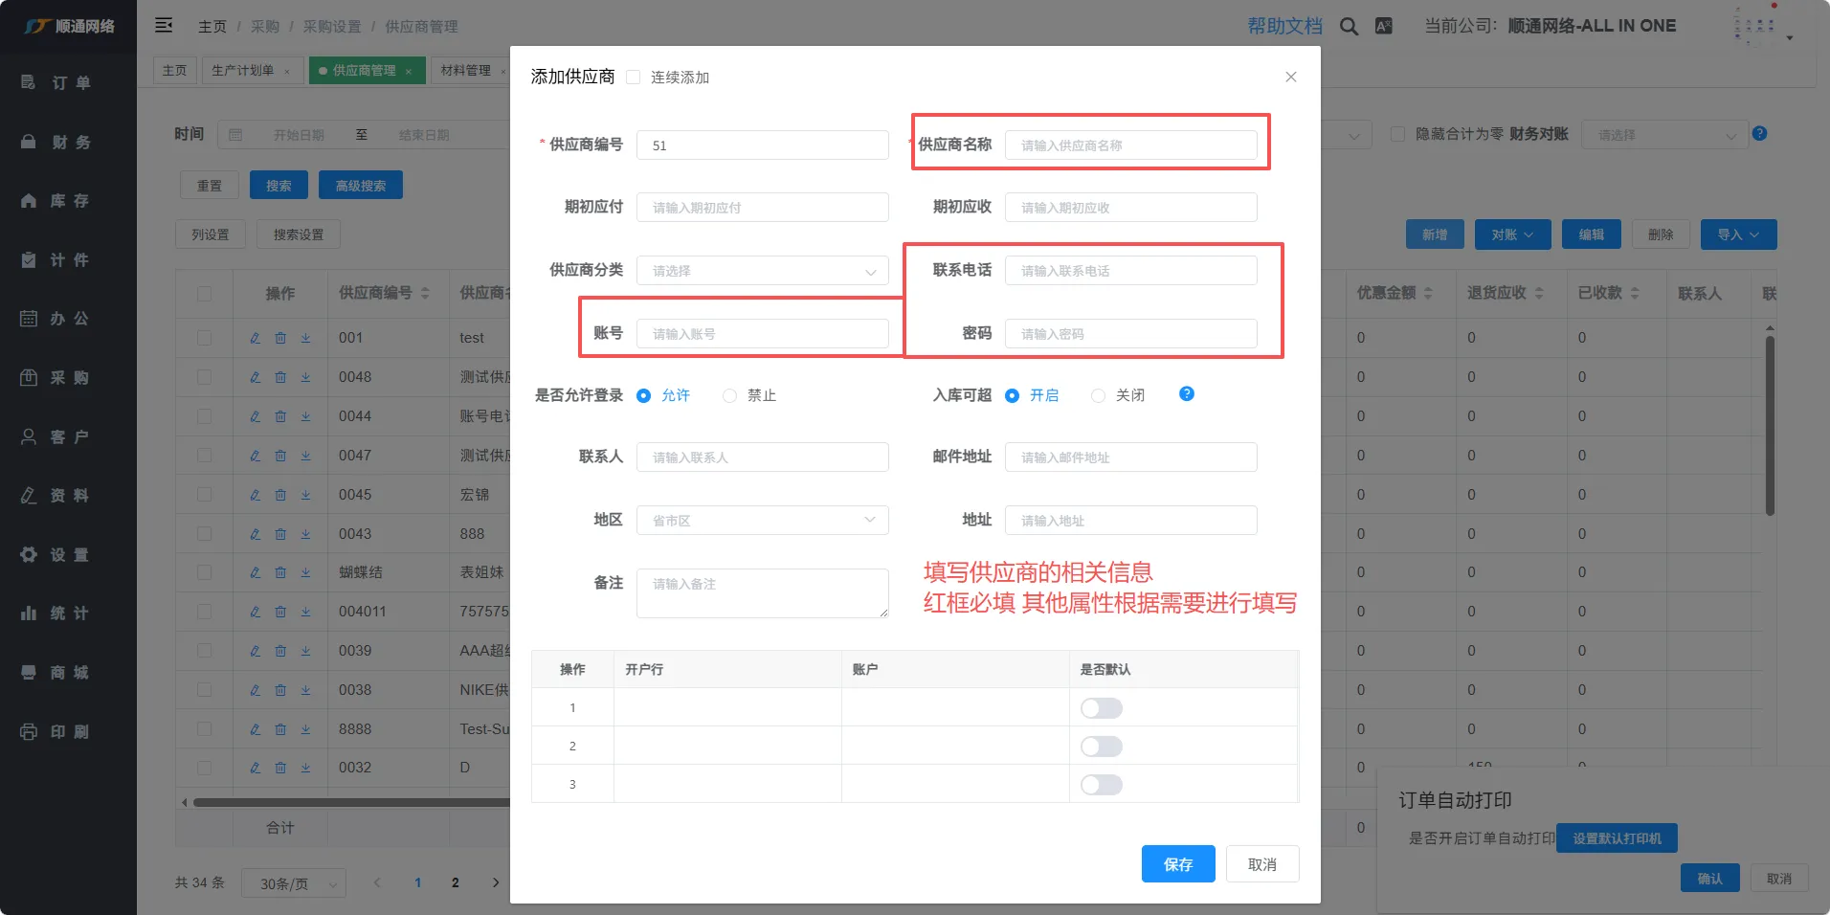This screenshot has width=1830, height=915.
Task: Click the edit pencil icon for supplier 001
Action: coord(255,338)
